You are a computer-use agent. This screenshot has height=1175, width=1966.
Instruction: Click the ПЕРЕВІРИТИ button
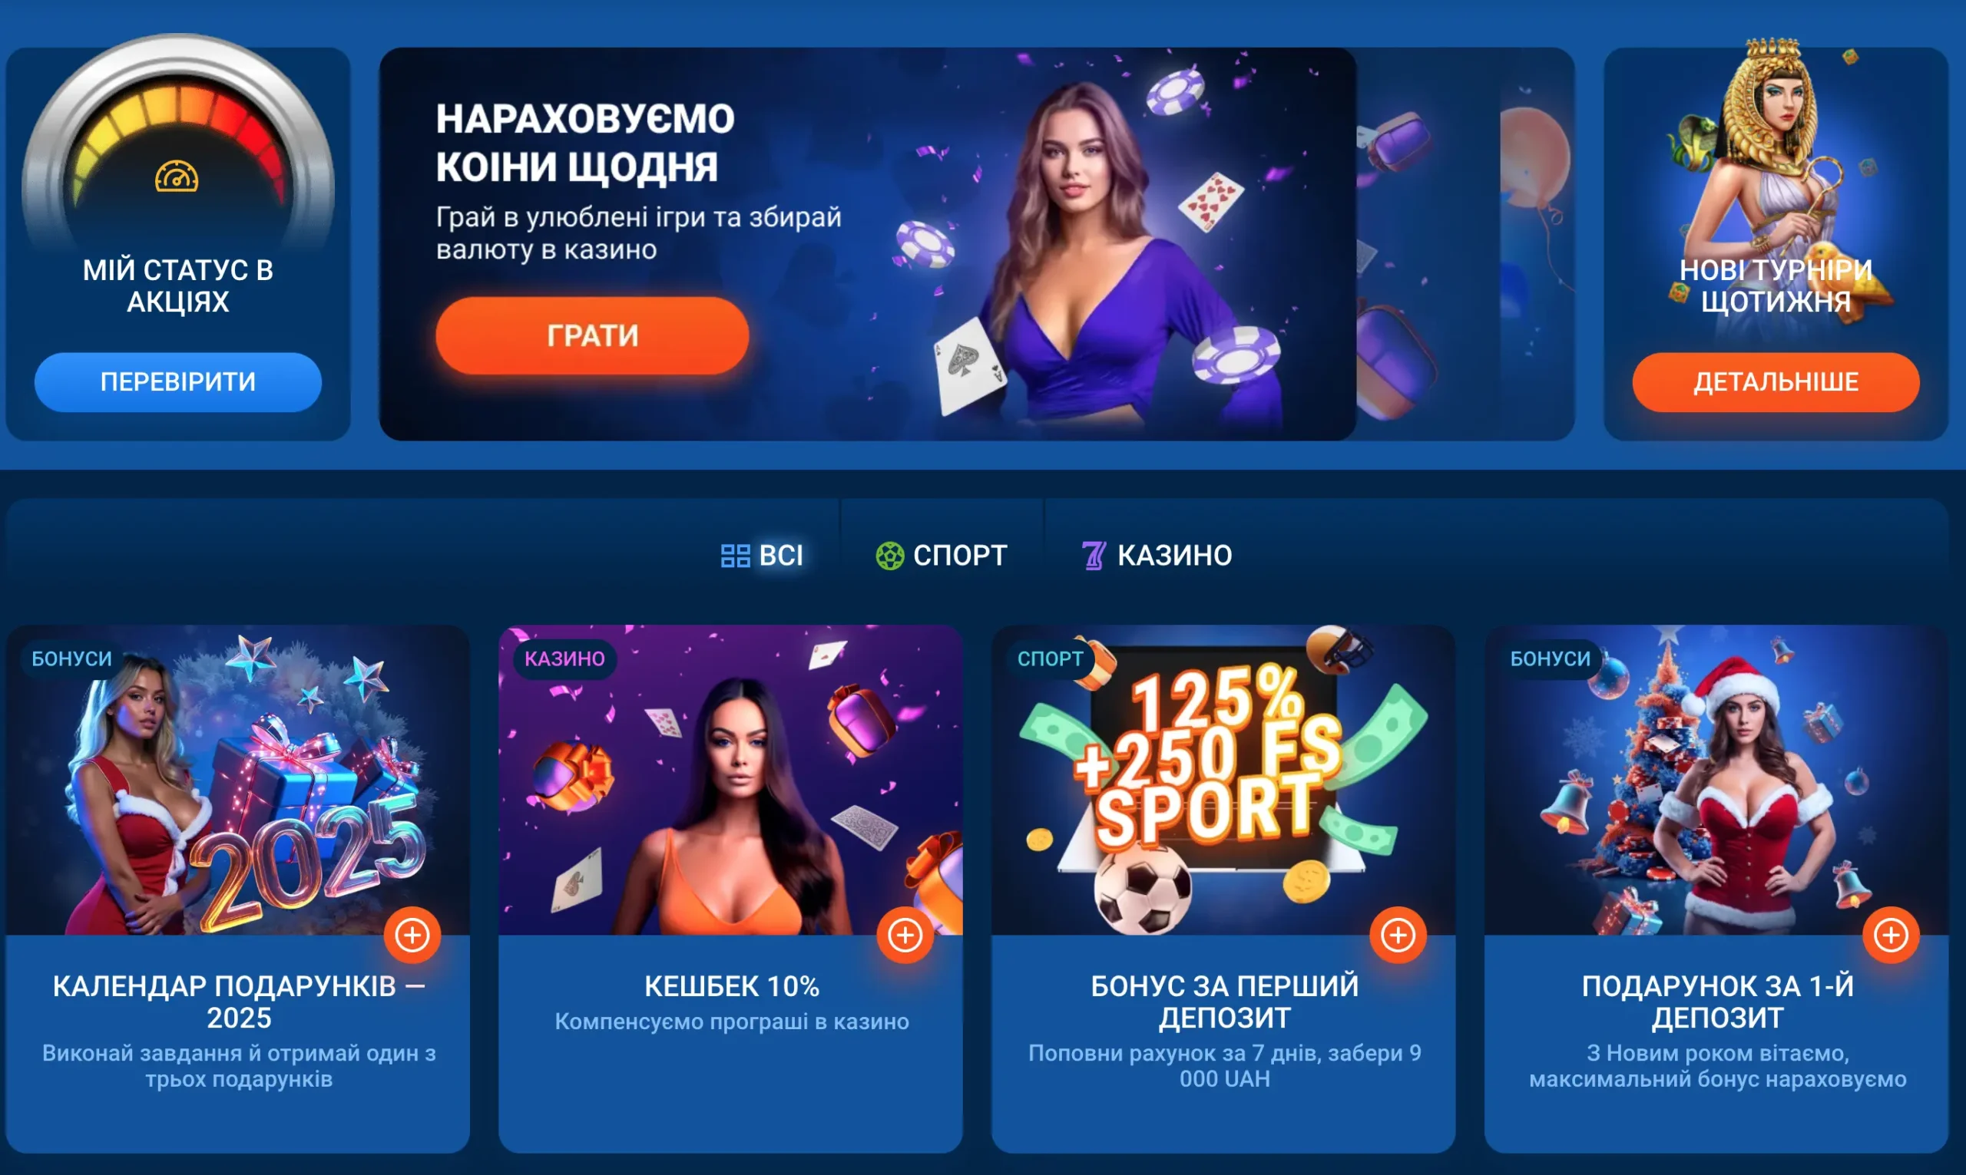pyautogui.click(x=178, y=382)
